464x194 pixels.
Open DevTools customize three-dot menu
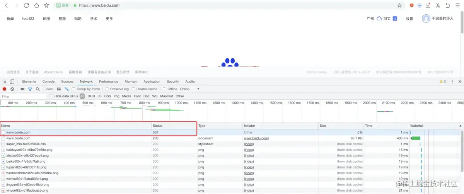click(452, 82)
